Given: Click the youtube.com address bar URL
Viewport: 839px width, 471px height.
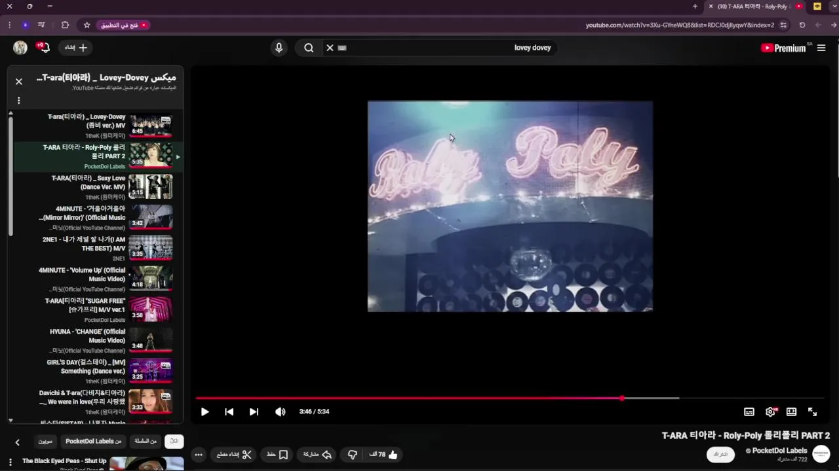Looking at the screenshot, I should click(680, 26).
